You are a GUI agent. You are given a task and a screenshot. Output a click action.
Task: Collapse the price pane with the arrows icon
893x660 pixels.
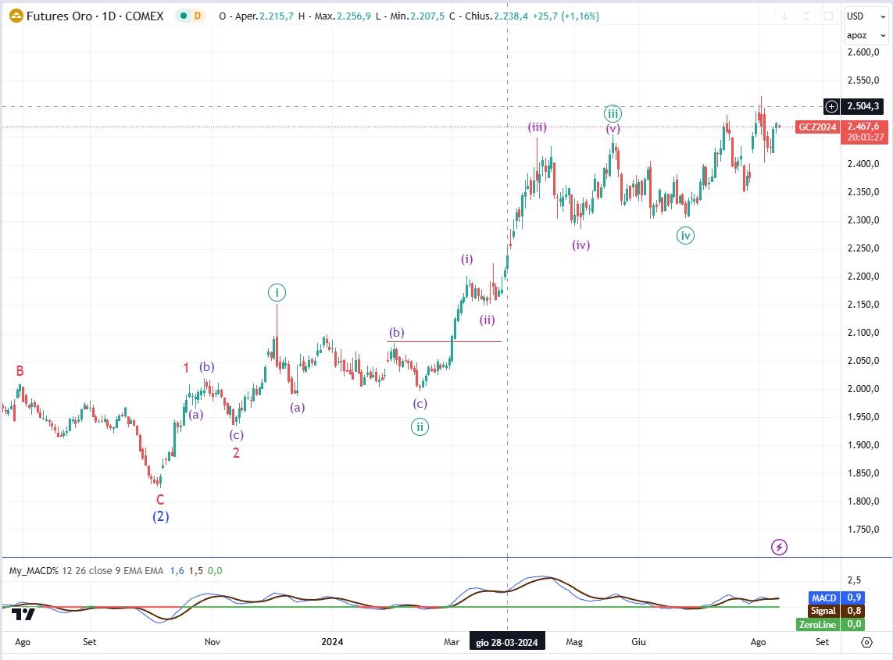806,16
